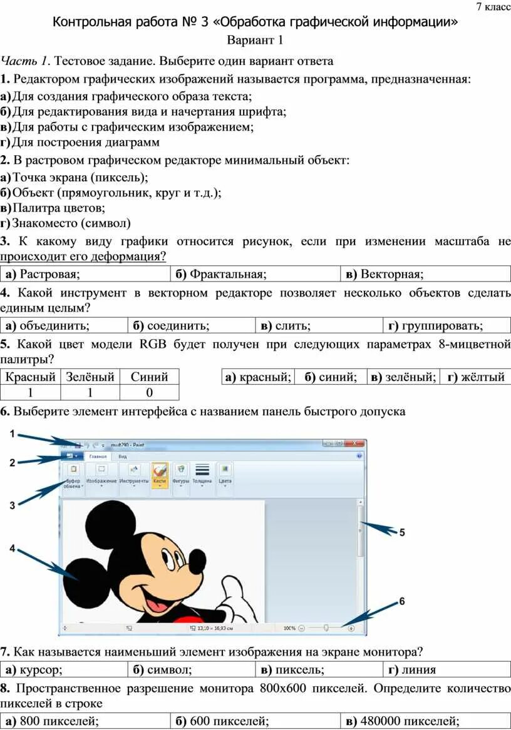
Task: Click the Толщина line thickness icon
Action: [x=202, y=469]
